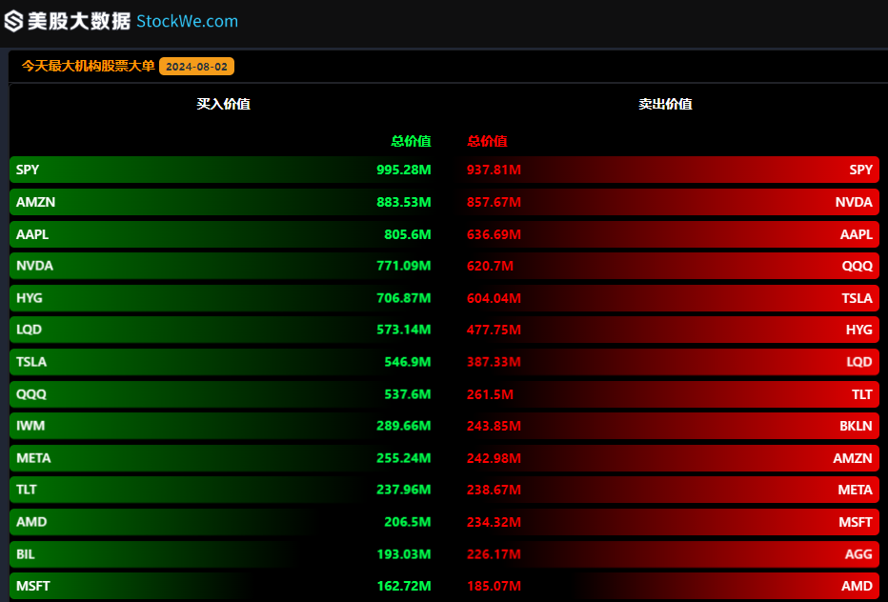Click the 636.69M sell value

(494, 234)
